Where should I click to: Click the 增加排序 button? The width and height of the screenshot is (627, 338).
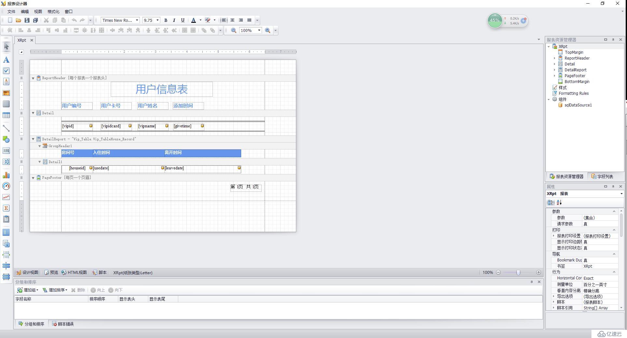click(55, 290)
